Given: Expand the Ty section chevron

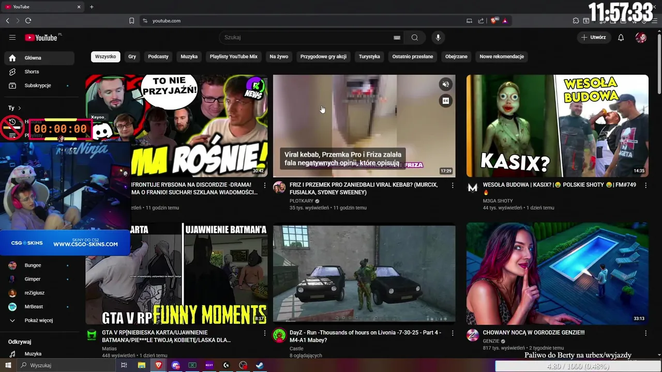Looking at the screenshot, I should coord(20,108).
